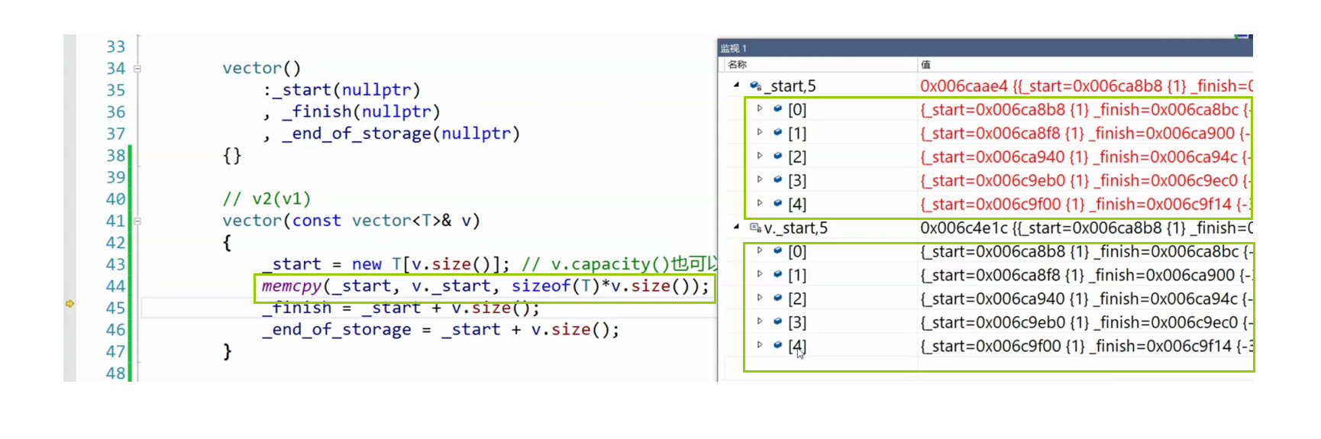This screenshot has width=1321, height=439.
Task: Expand element [2] under v._start,5
Action: pos(760,299)
